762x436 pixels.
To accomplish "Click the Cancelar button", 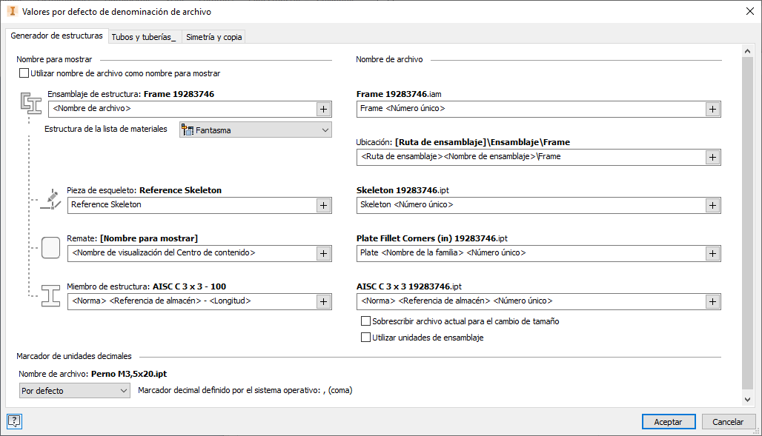I will coord(728,421).
